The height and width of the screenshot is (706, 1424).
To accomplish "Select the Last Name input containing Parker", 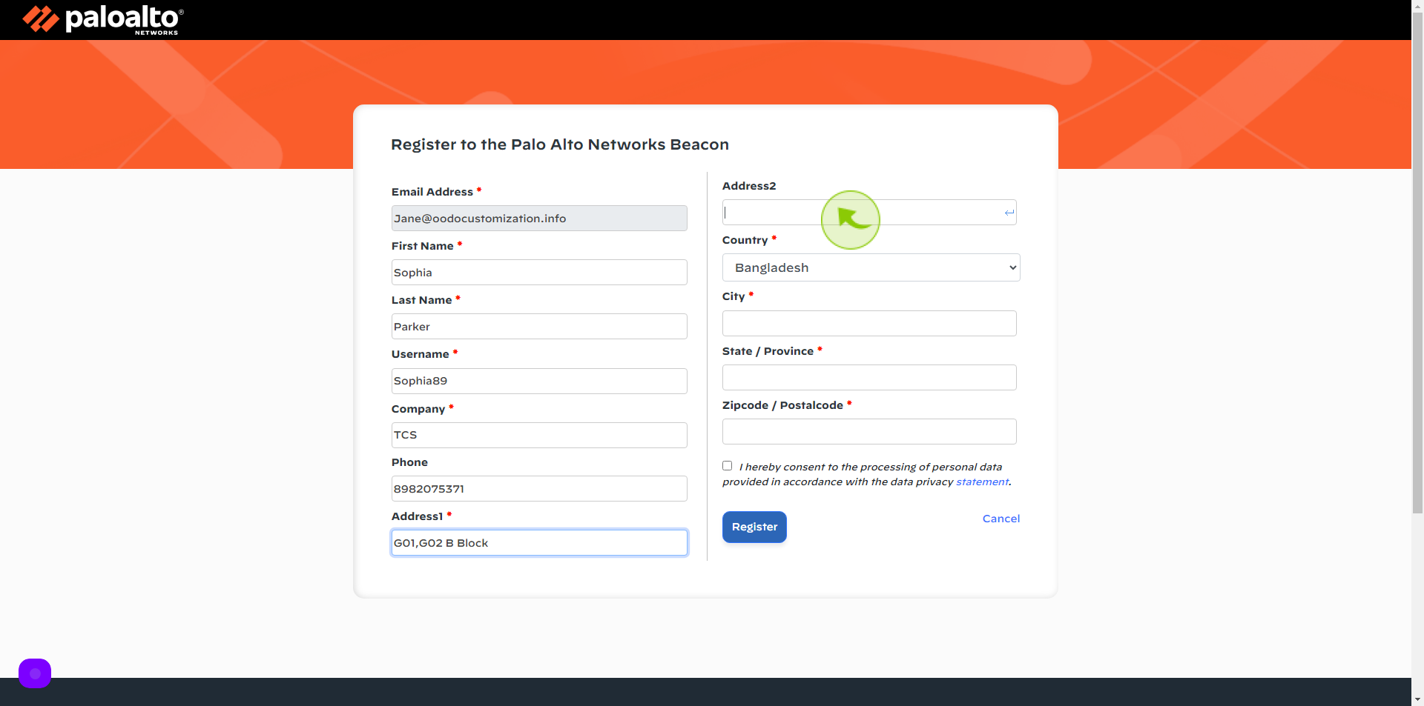I will click(539, 327).
